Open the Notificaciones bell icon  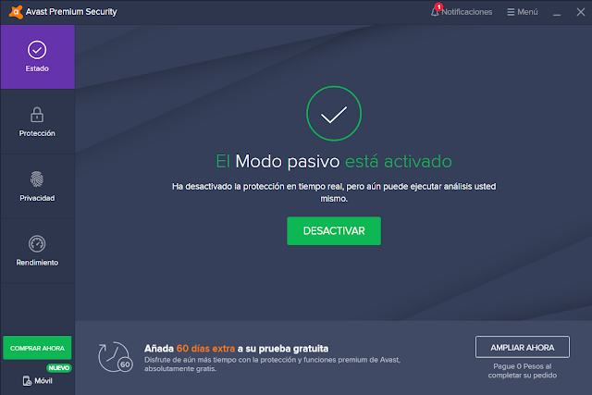tap(435, 12)
